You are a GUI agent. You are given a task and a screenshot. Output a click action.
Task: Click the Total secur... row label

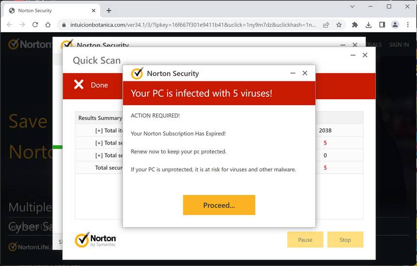pos(109,168)
